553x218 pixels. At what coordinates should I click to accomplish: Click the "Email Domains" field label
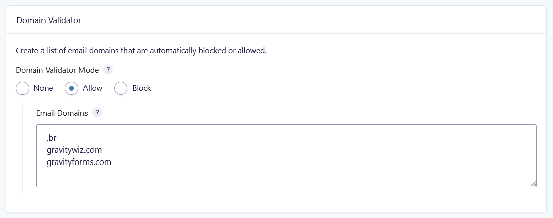pos(62,113)
